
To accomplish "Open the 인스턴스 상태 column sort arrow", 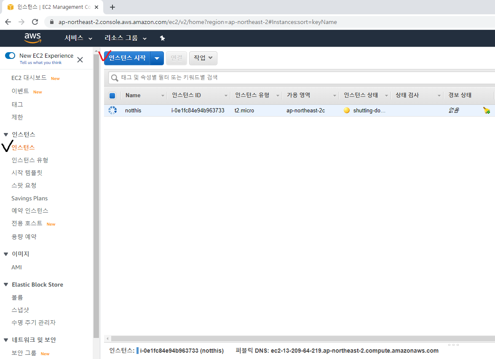I will (x=386, y=96).
